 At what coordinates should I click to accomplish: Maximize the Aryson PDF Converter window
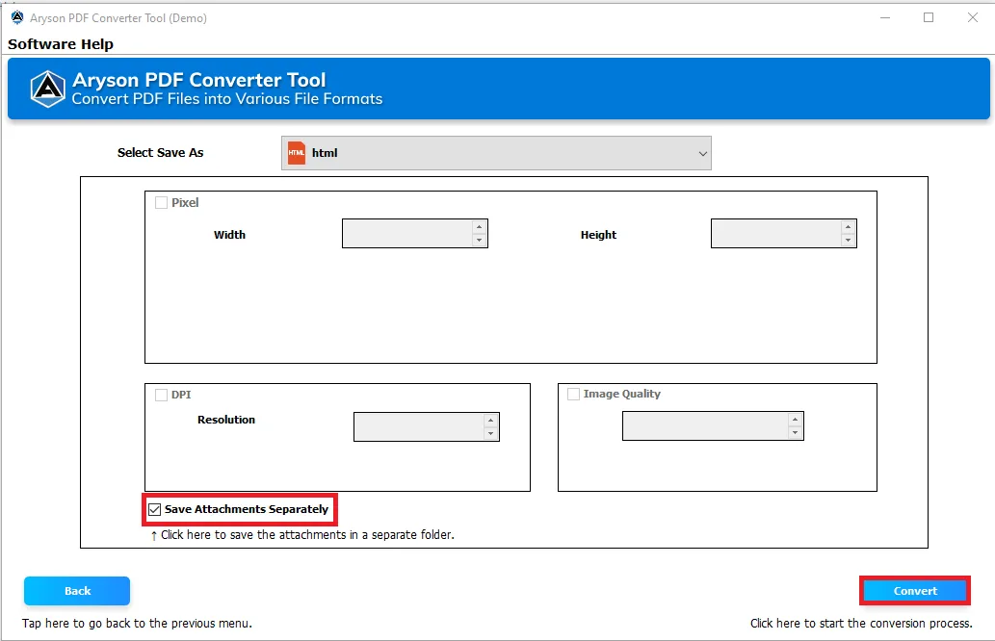point(929,17)
